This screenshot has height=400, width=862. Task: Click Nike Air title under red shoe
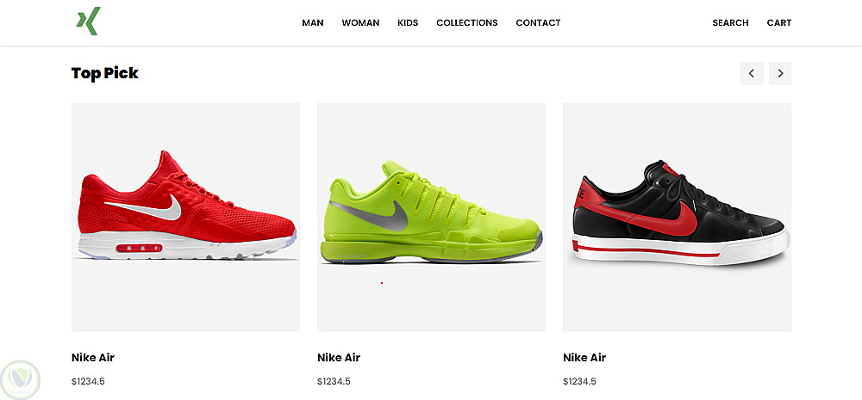tap(93, 358)
